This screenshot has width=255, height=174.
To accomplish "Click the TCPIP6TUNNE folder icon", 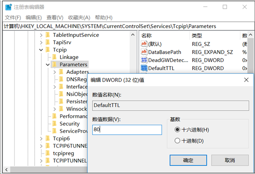I will [x=48, y=146].
